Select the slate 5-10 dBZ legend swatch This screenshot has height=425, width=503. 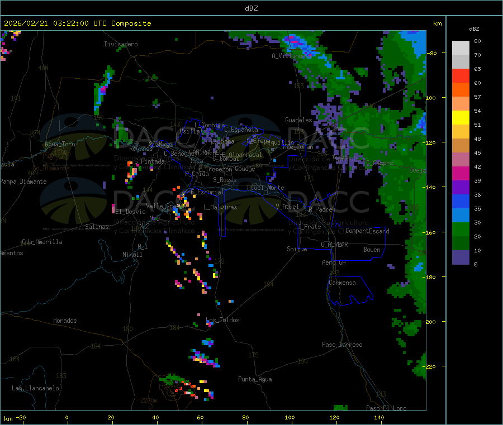coord(461,257)
